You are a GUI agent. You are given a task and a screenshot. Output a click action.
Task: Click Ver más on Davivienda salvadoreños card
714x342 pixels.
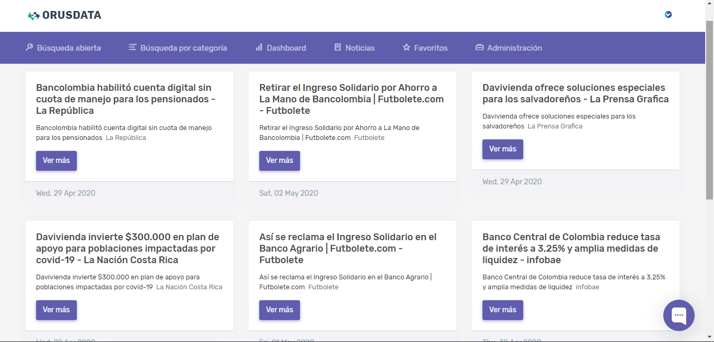tap(503, 149)
